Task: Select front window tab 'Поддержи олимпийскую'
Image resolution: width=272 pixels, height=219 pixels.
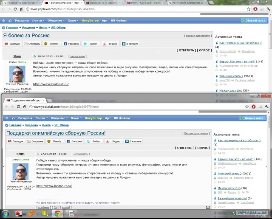Action: tap(24, 100)
